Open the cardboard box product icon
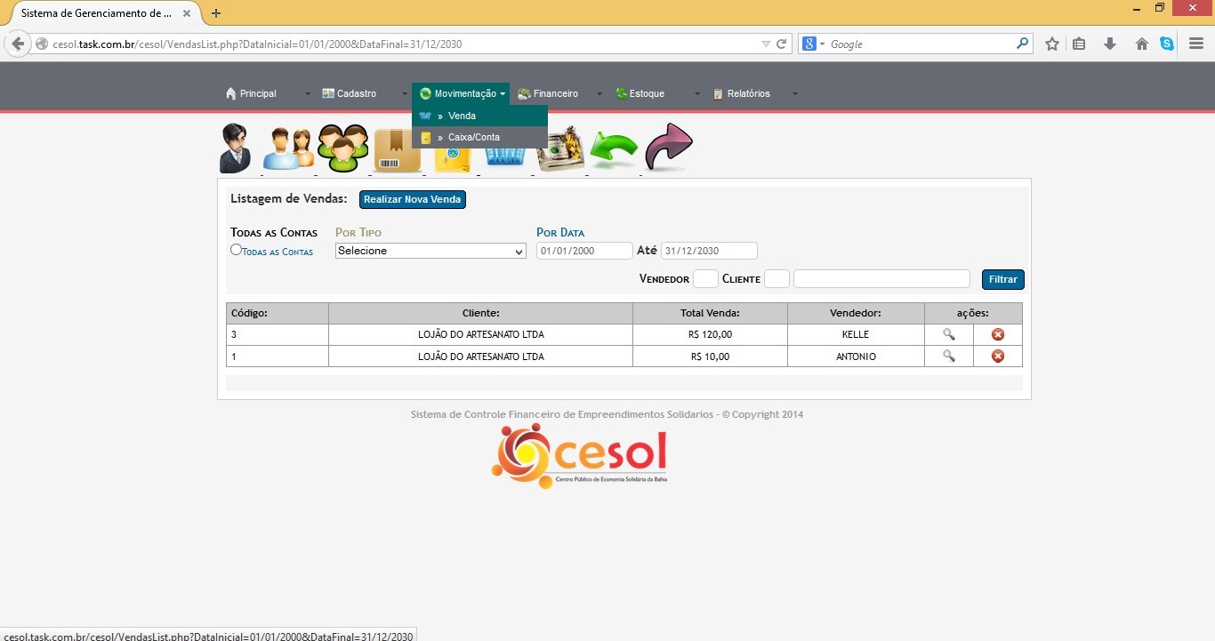The image size is (1215, 641). [x=397, y=150]
